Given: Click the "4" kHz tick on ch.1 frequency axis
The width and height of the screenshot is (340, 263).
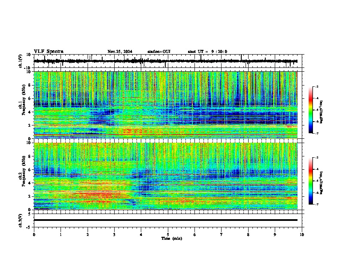Looking at the screenshot, I should point(30,112).
